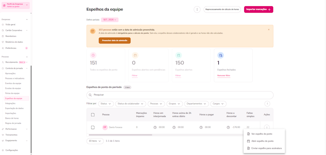Click the pink clock icon above 151

click(93, 55)
